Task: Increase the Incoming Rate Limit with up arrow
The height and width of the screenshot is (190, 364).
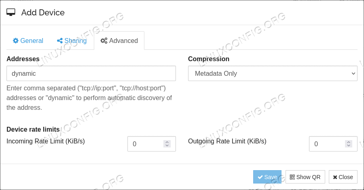Action: click(x=167, y=142)
